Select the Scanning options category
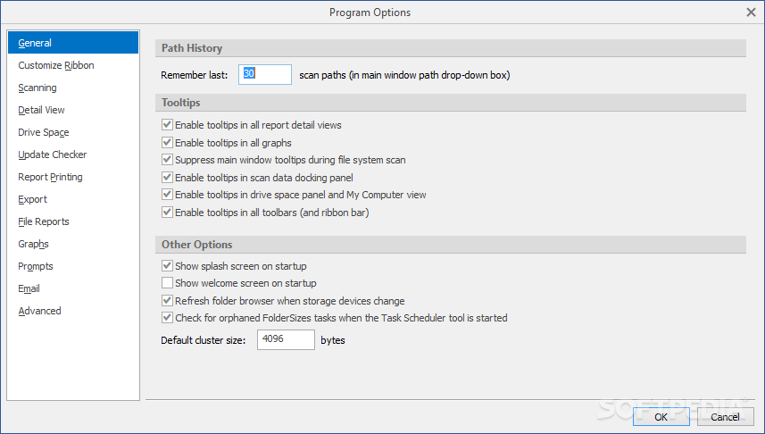Screen dimensions: 765x434 point(37,88)
